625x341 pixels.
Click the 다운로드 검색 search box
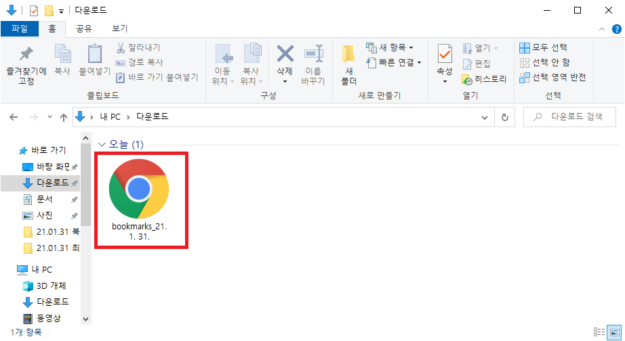(569, 117)
